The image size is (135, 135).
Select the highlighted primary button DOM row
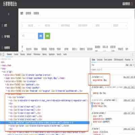click(45, 123)
